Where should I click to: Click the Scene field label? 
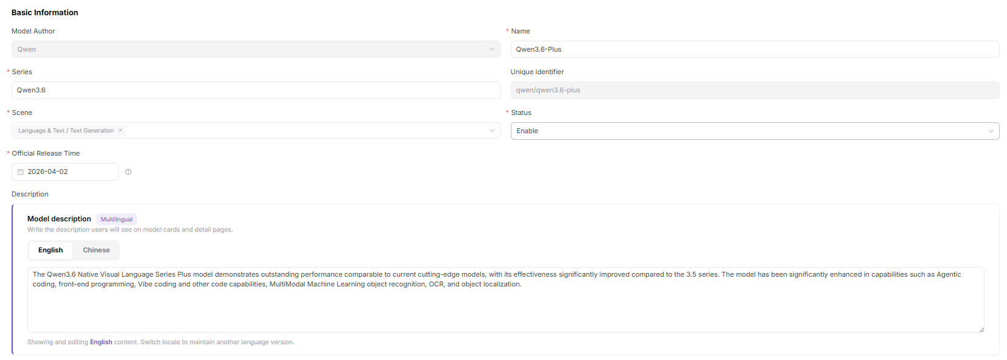click(x=22, y=112)
